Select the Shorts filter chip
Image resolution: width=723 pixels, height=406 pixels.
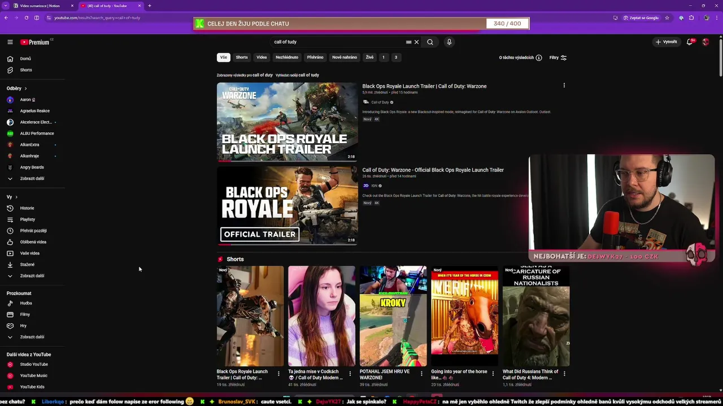point(242,57)
